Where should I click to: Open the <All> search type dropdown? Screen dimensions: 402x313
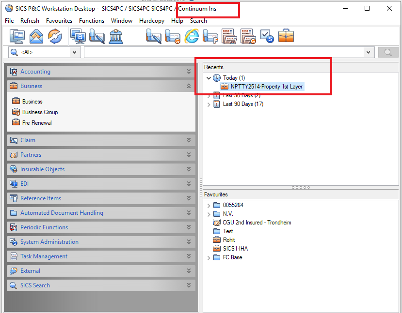click(x=75, y=52)
